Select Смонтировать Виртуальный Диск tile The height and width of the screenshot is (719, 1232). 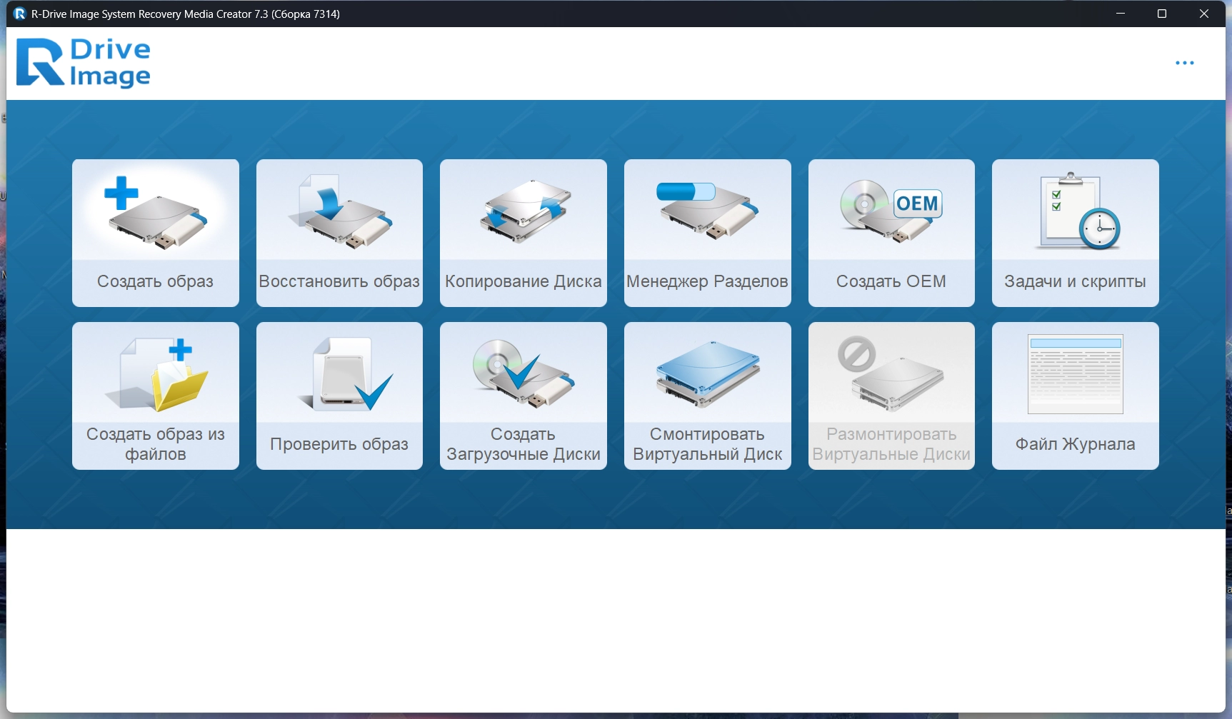click(x=708, y=396)
